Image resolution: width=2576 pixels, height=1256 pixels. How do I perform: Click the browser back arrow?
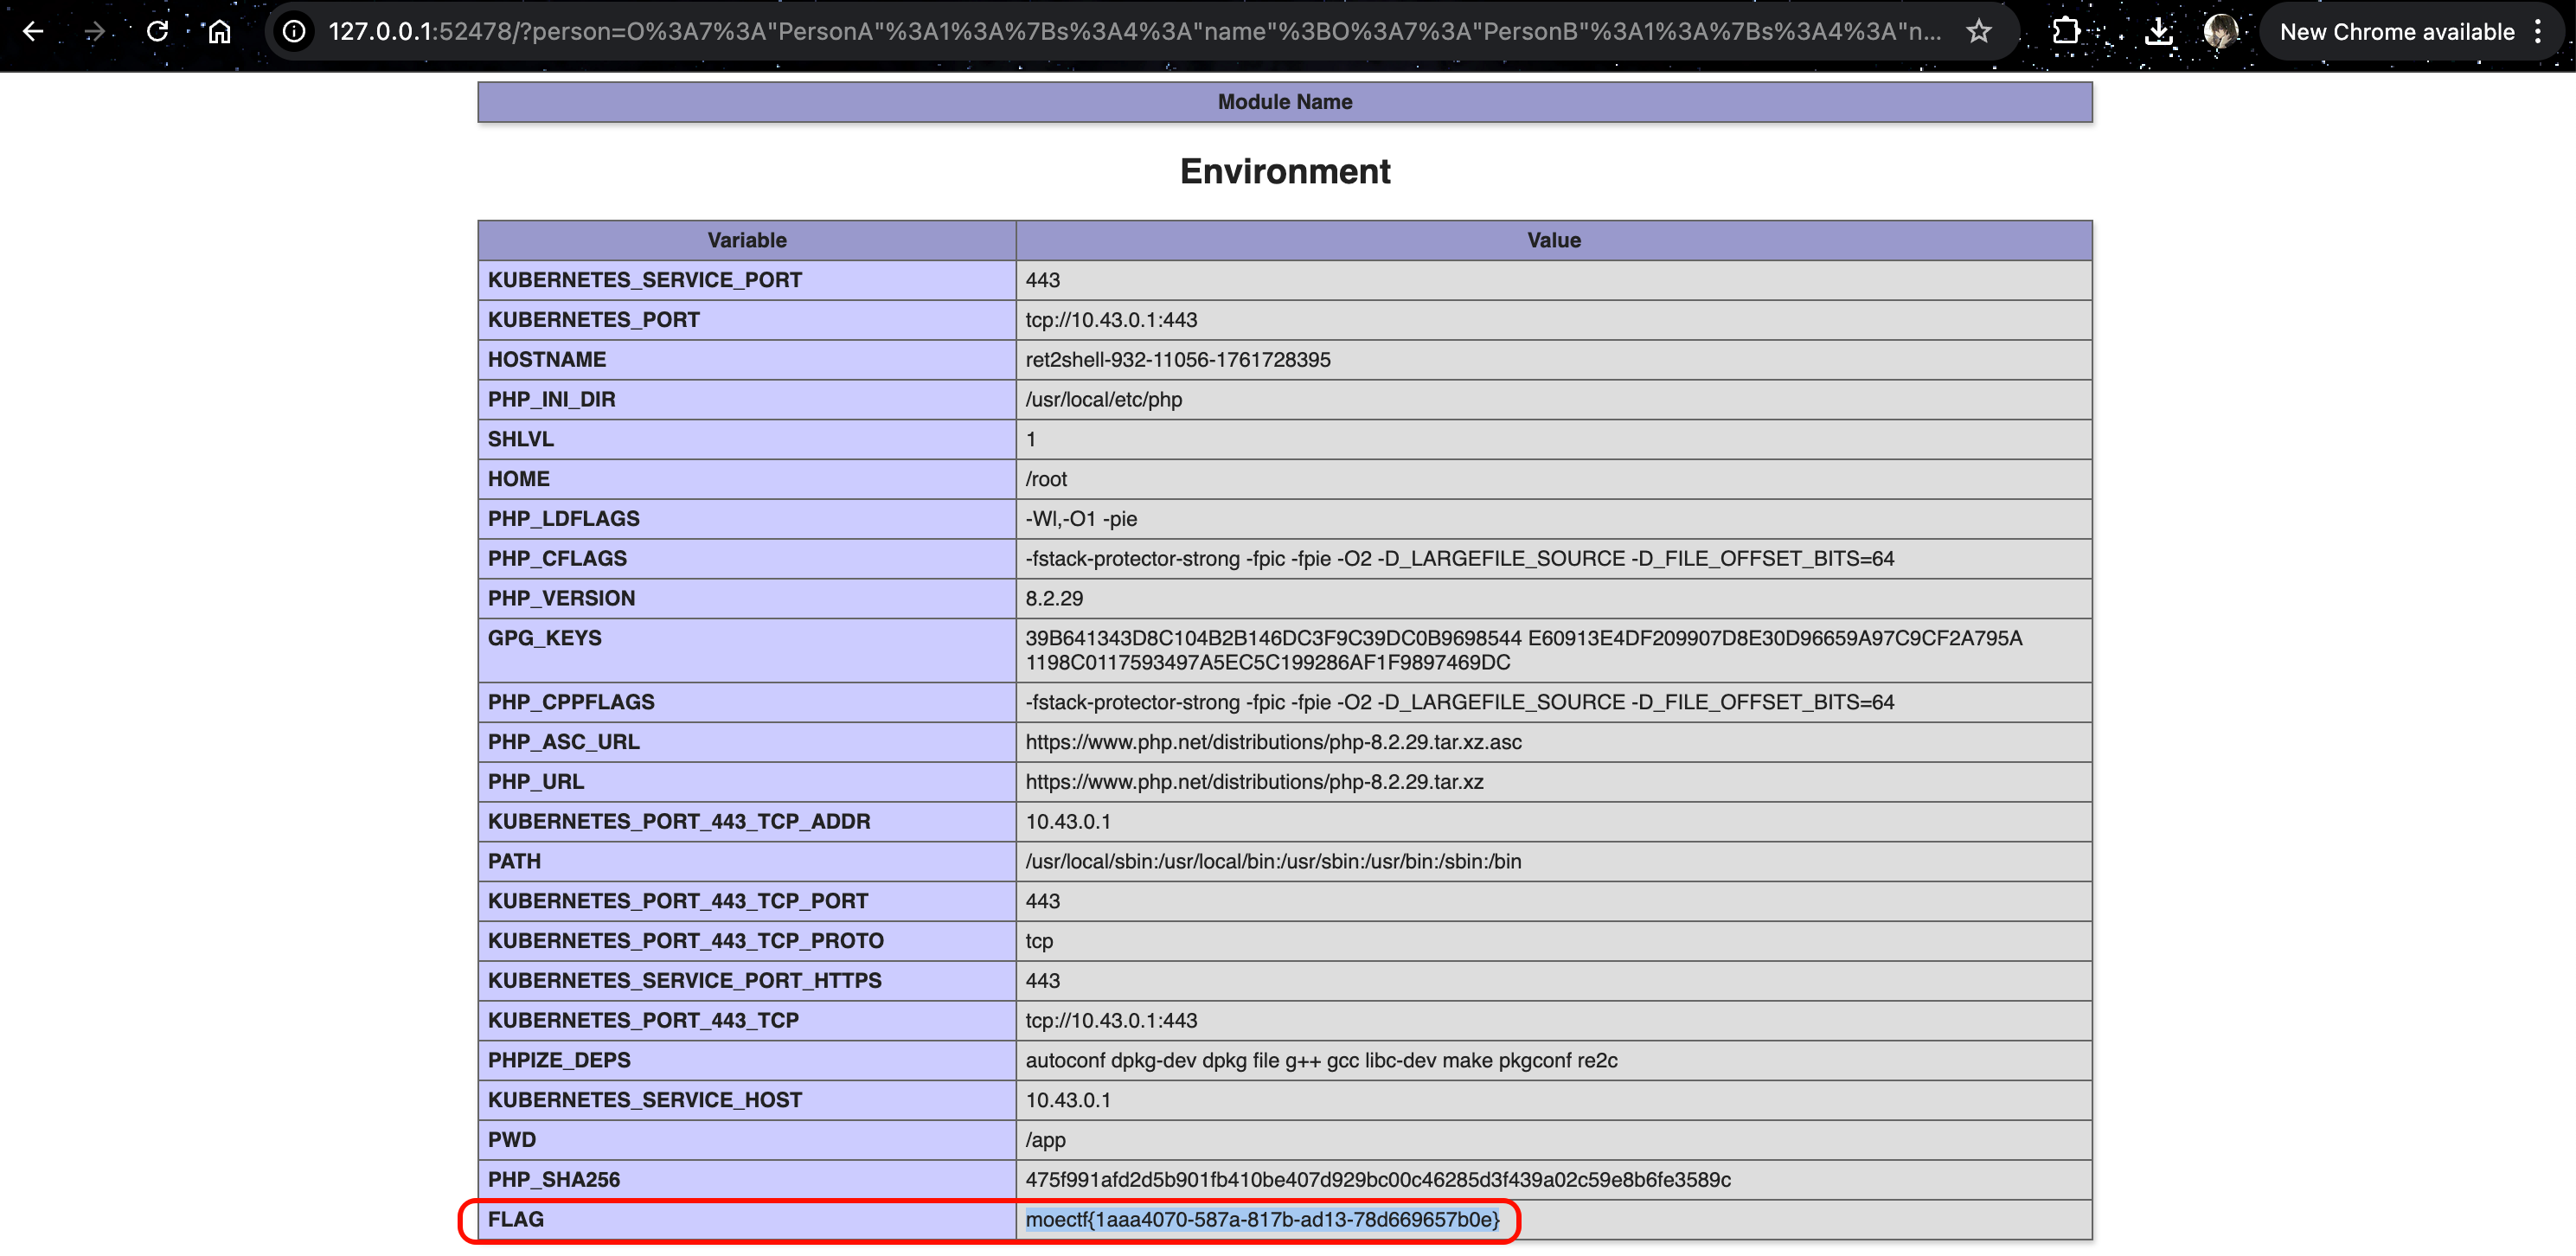[x=33, y=32]
